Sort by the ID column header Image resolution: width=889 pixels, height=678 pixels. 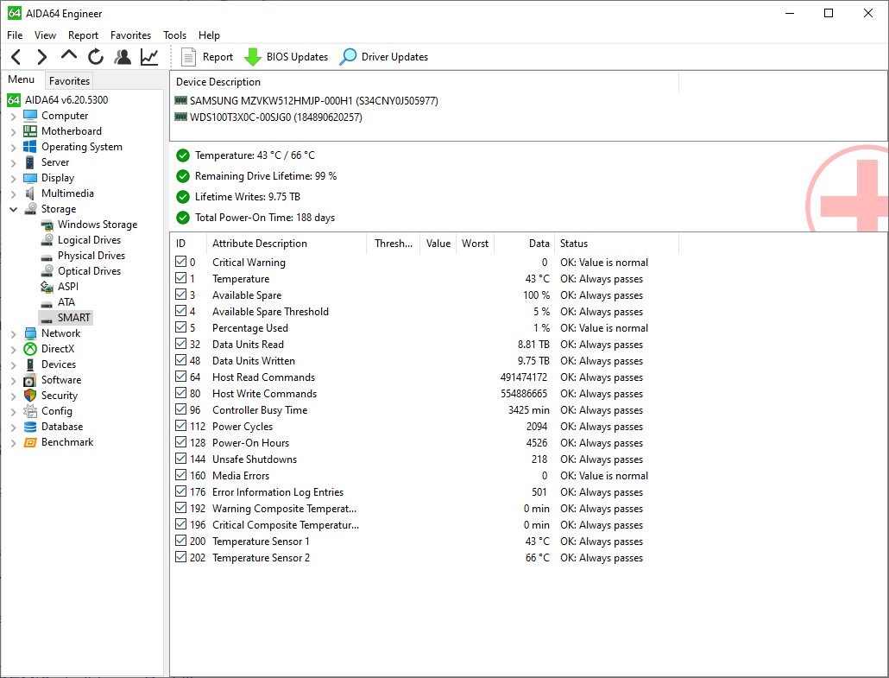[x=188, y=244]
